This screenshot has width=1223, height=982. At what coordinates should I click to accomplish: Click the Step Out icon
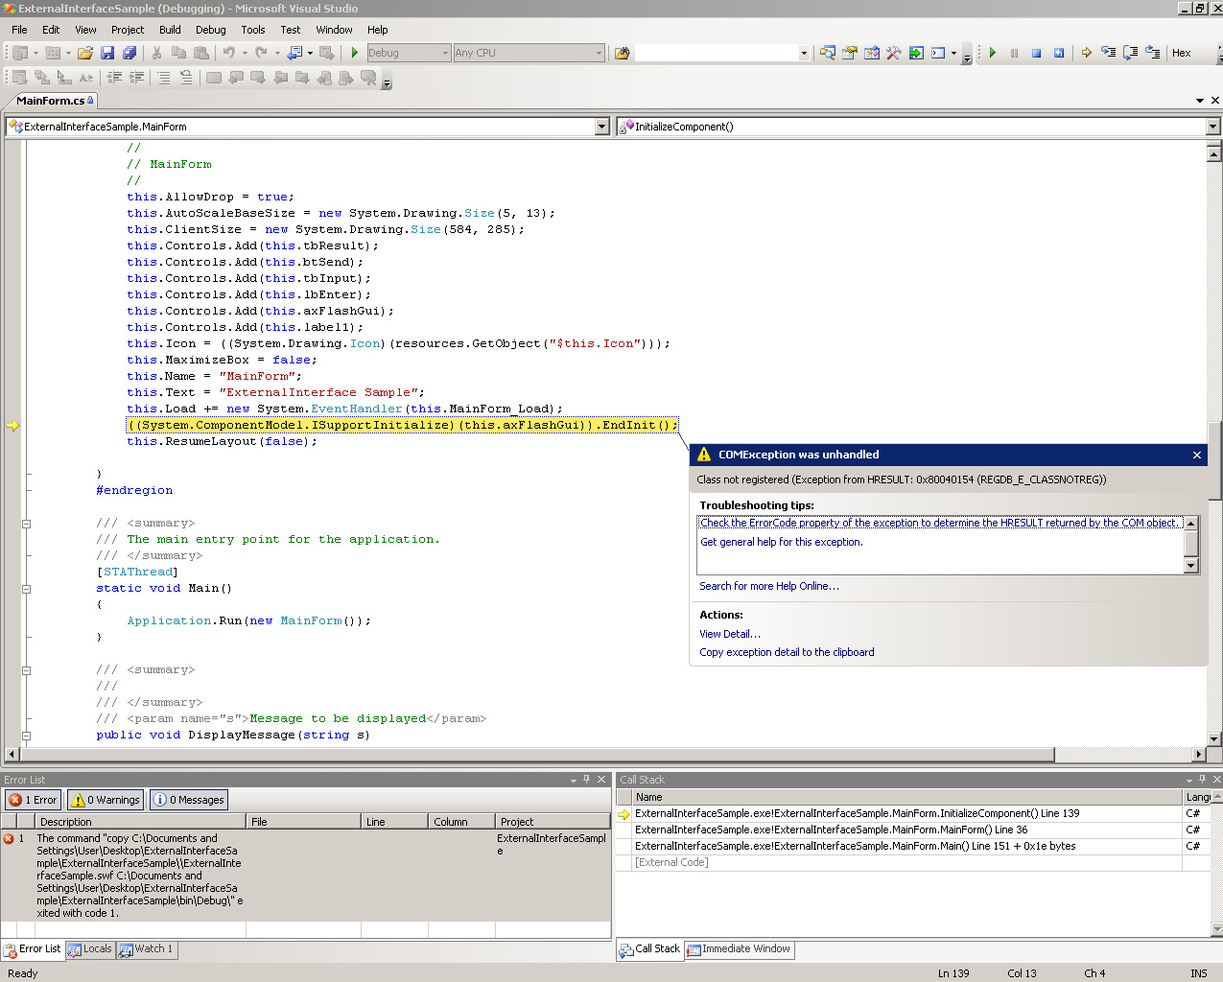(x=1153, y=53)
